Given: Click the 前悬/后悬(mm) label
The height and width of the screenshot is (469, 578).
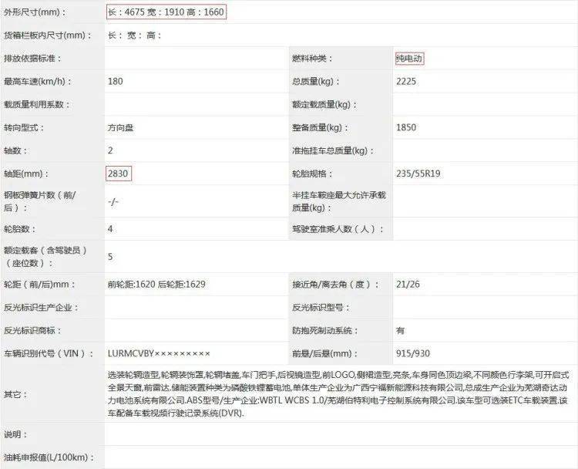Looking at the screenshot, I should coord(324,353).
